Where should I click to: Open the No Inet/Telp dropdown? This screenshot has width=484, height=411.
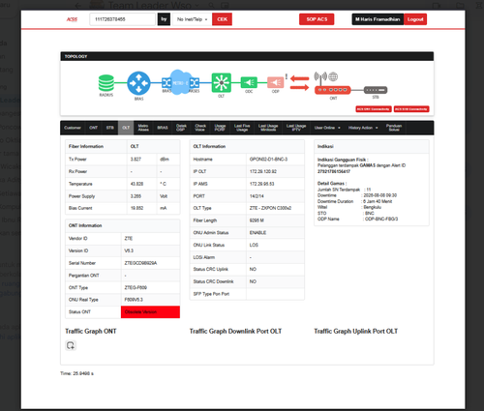tap(193, 19)
